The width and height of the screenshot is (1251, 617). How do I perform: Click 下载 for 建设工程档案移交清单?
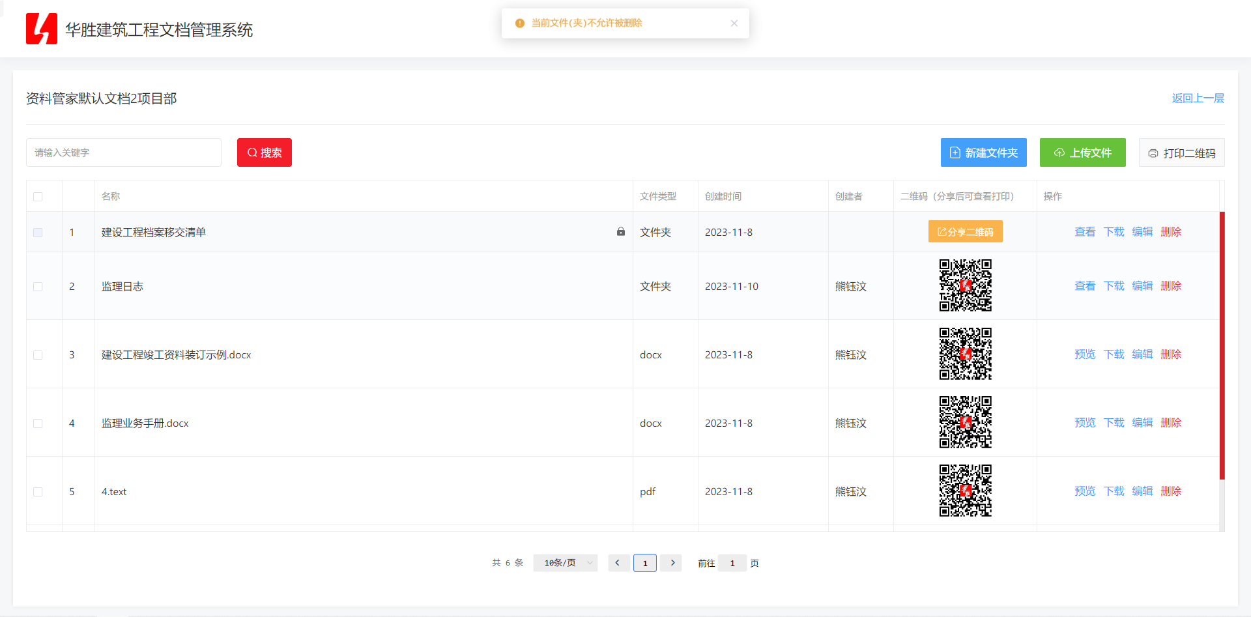1114,231
